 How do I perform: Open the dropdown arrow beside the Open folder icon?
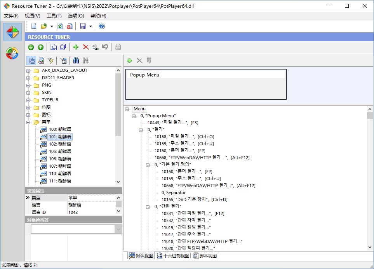(52, 26)
